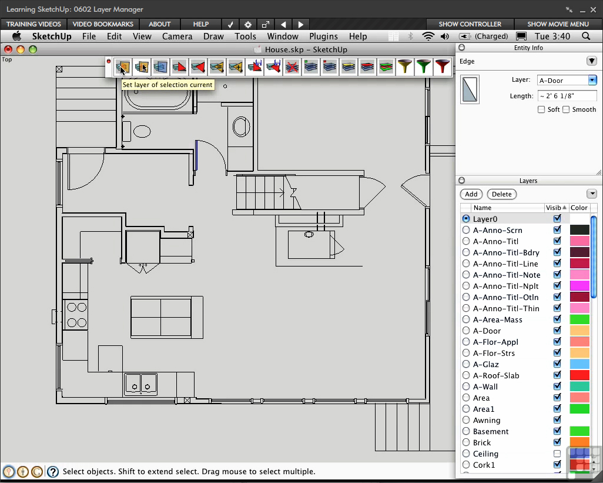Sort layers by the Visib column header
This screenshot has height=483, width=603.
coord(556,208)
